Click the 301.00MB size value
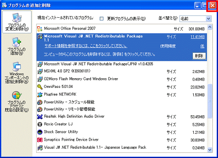 (x=197, y=29)
